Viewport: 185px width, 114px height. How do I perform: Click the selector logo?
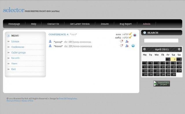14,10
